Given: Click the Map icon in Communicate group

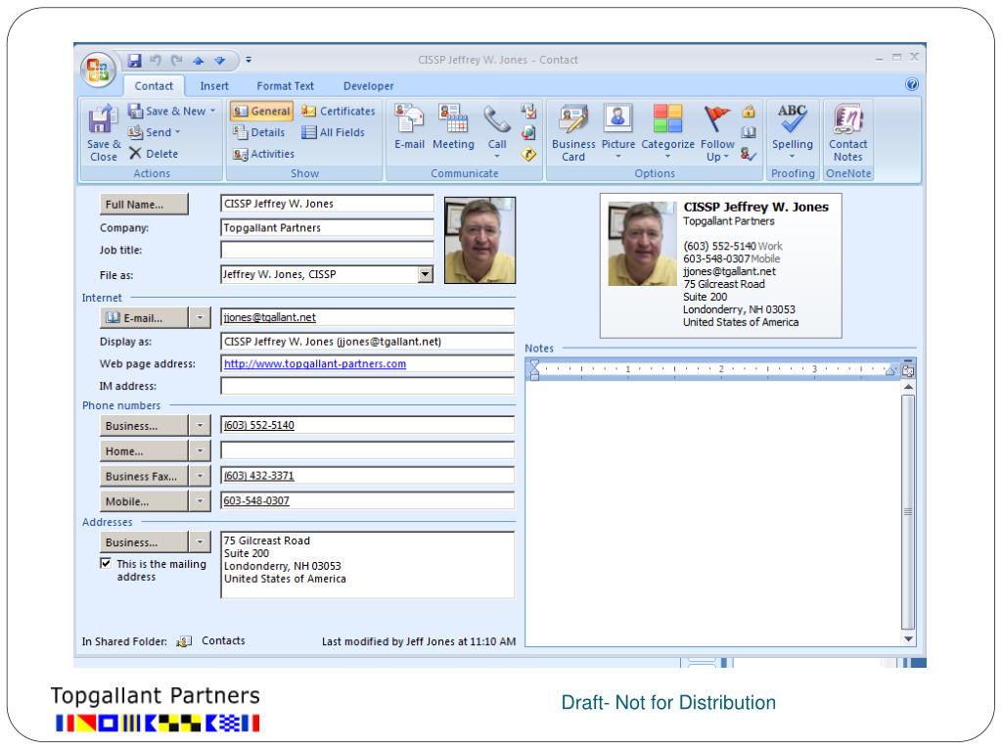Looking at the screenshot, I should tap(528, 154).
